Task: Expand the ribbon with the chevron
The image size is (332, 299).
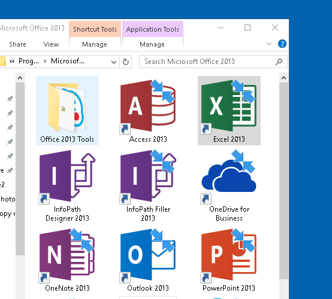Action: tap(269, 44)
